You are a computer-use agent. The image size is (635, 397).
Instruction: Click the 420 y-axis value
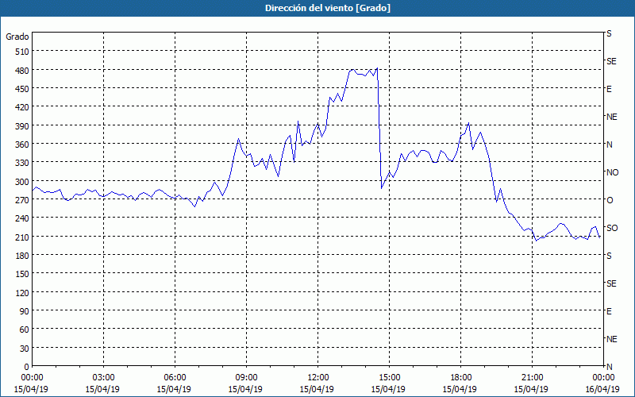pyautogui.click(x=23, y=107)
